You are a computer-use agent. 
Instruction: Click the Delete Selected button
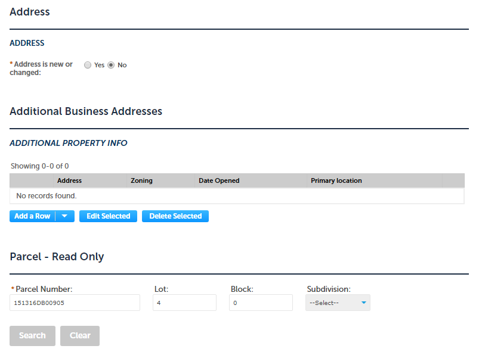tap(175, 216)
